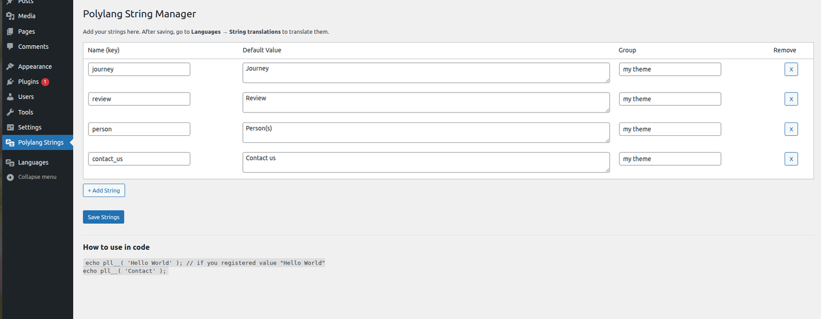Click the Plugins plug icon

click(10, 82)
